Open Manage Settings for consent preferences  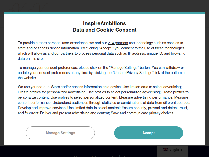[x=60, y=133]
